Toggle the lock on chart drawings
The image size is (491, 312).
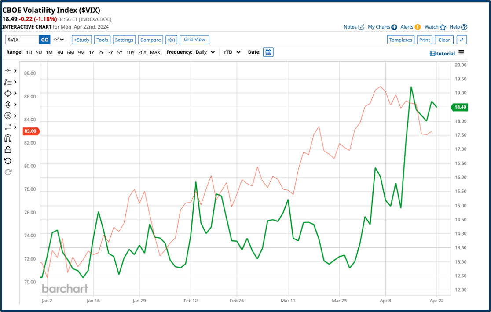pyautogui.click(x=8, y=149)
